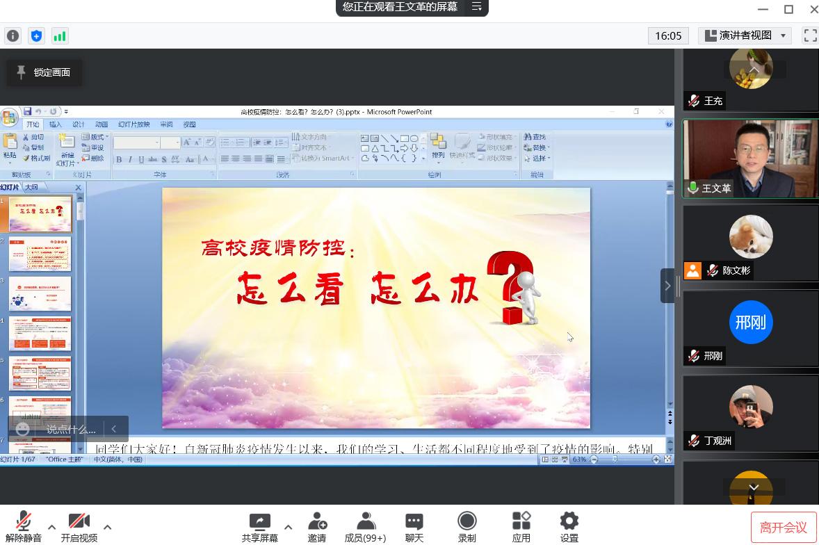Show the network signal status
Image resolution: width=819 pixels, height=545 pixels.
tap(60, 36)
